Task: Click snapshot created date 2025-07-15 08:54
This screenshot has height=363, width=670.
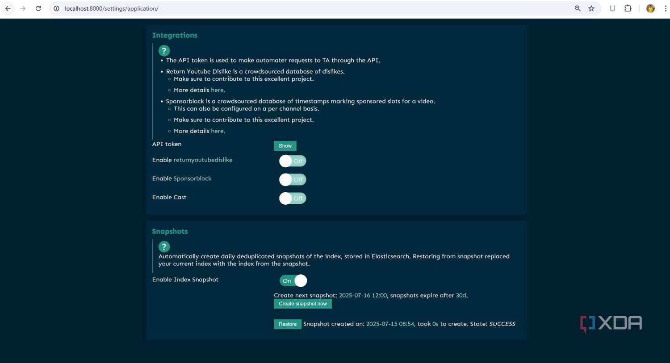Action: click(x=390, y=324)
